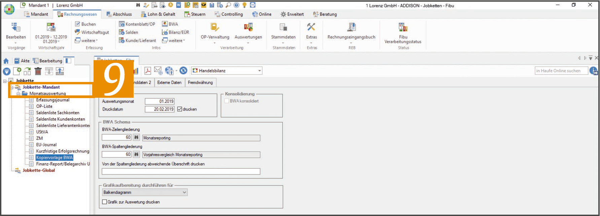Image resolution: width=600 pixels, height=216 pixels.
Task: Collapse the Jobkette root tree node
Action: pyautogui.click(x=5, y=81)
